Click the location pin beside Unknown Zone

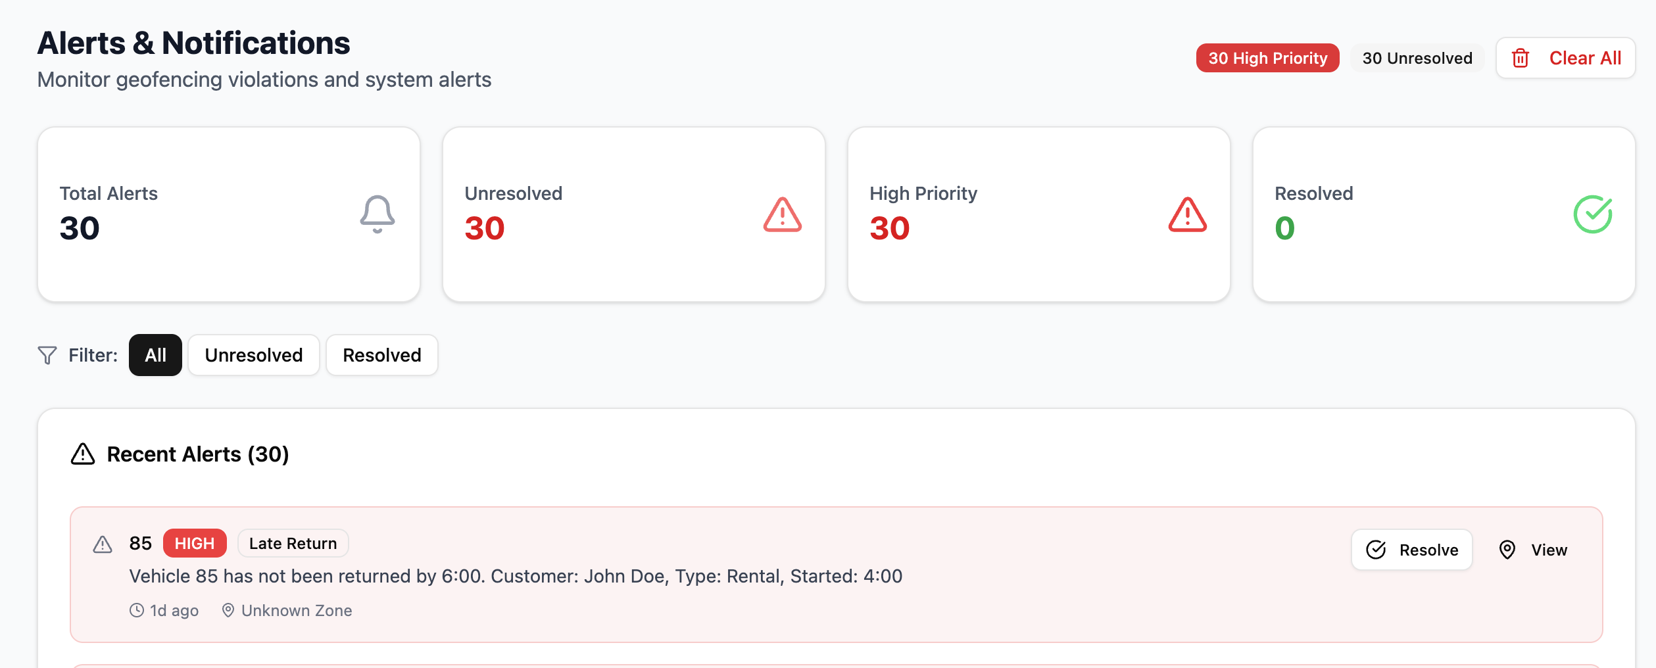click(x=228, y=611)
